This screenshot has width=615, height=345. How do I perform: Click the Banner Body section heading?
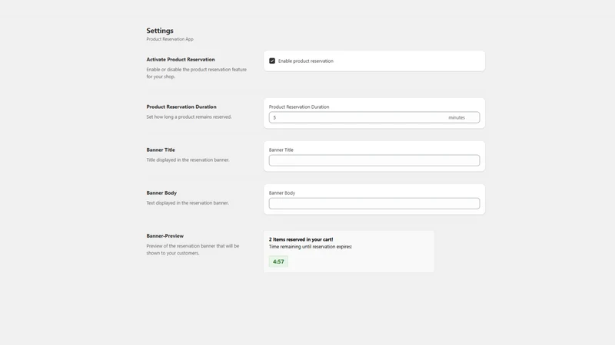pos(161,193)
